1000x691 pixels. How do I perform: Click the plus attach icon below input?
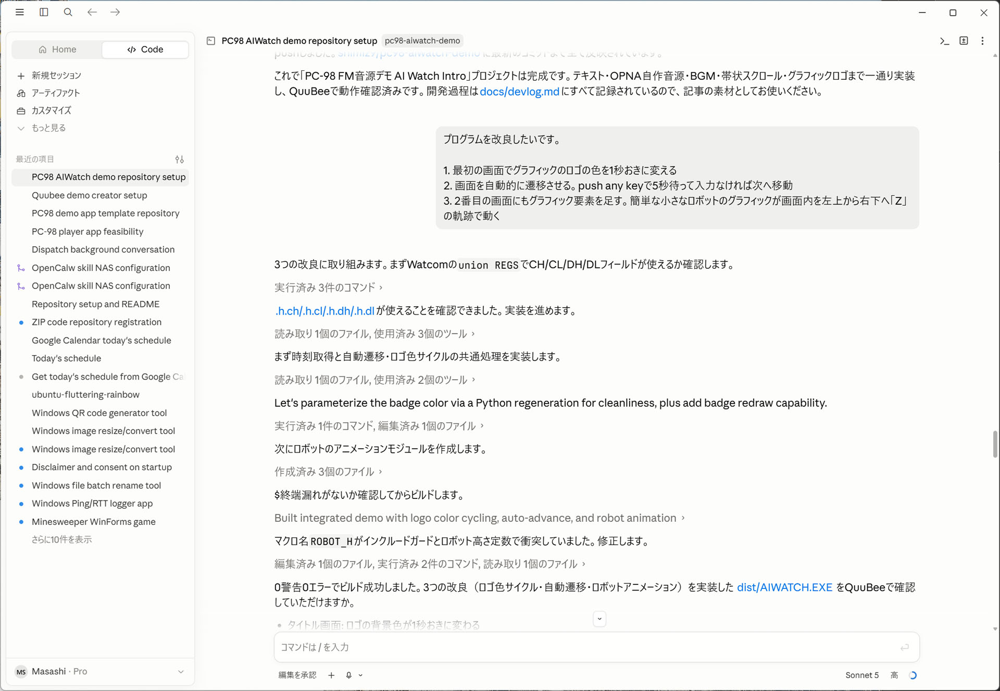331,675
